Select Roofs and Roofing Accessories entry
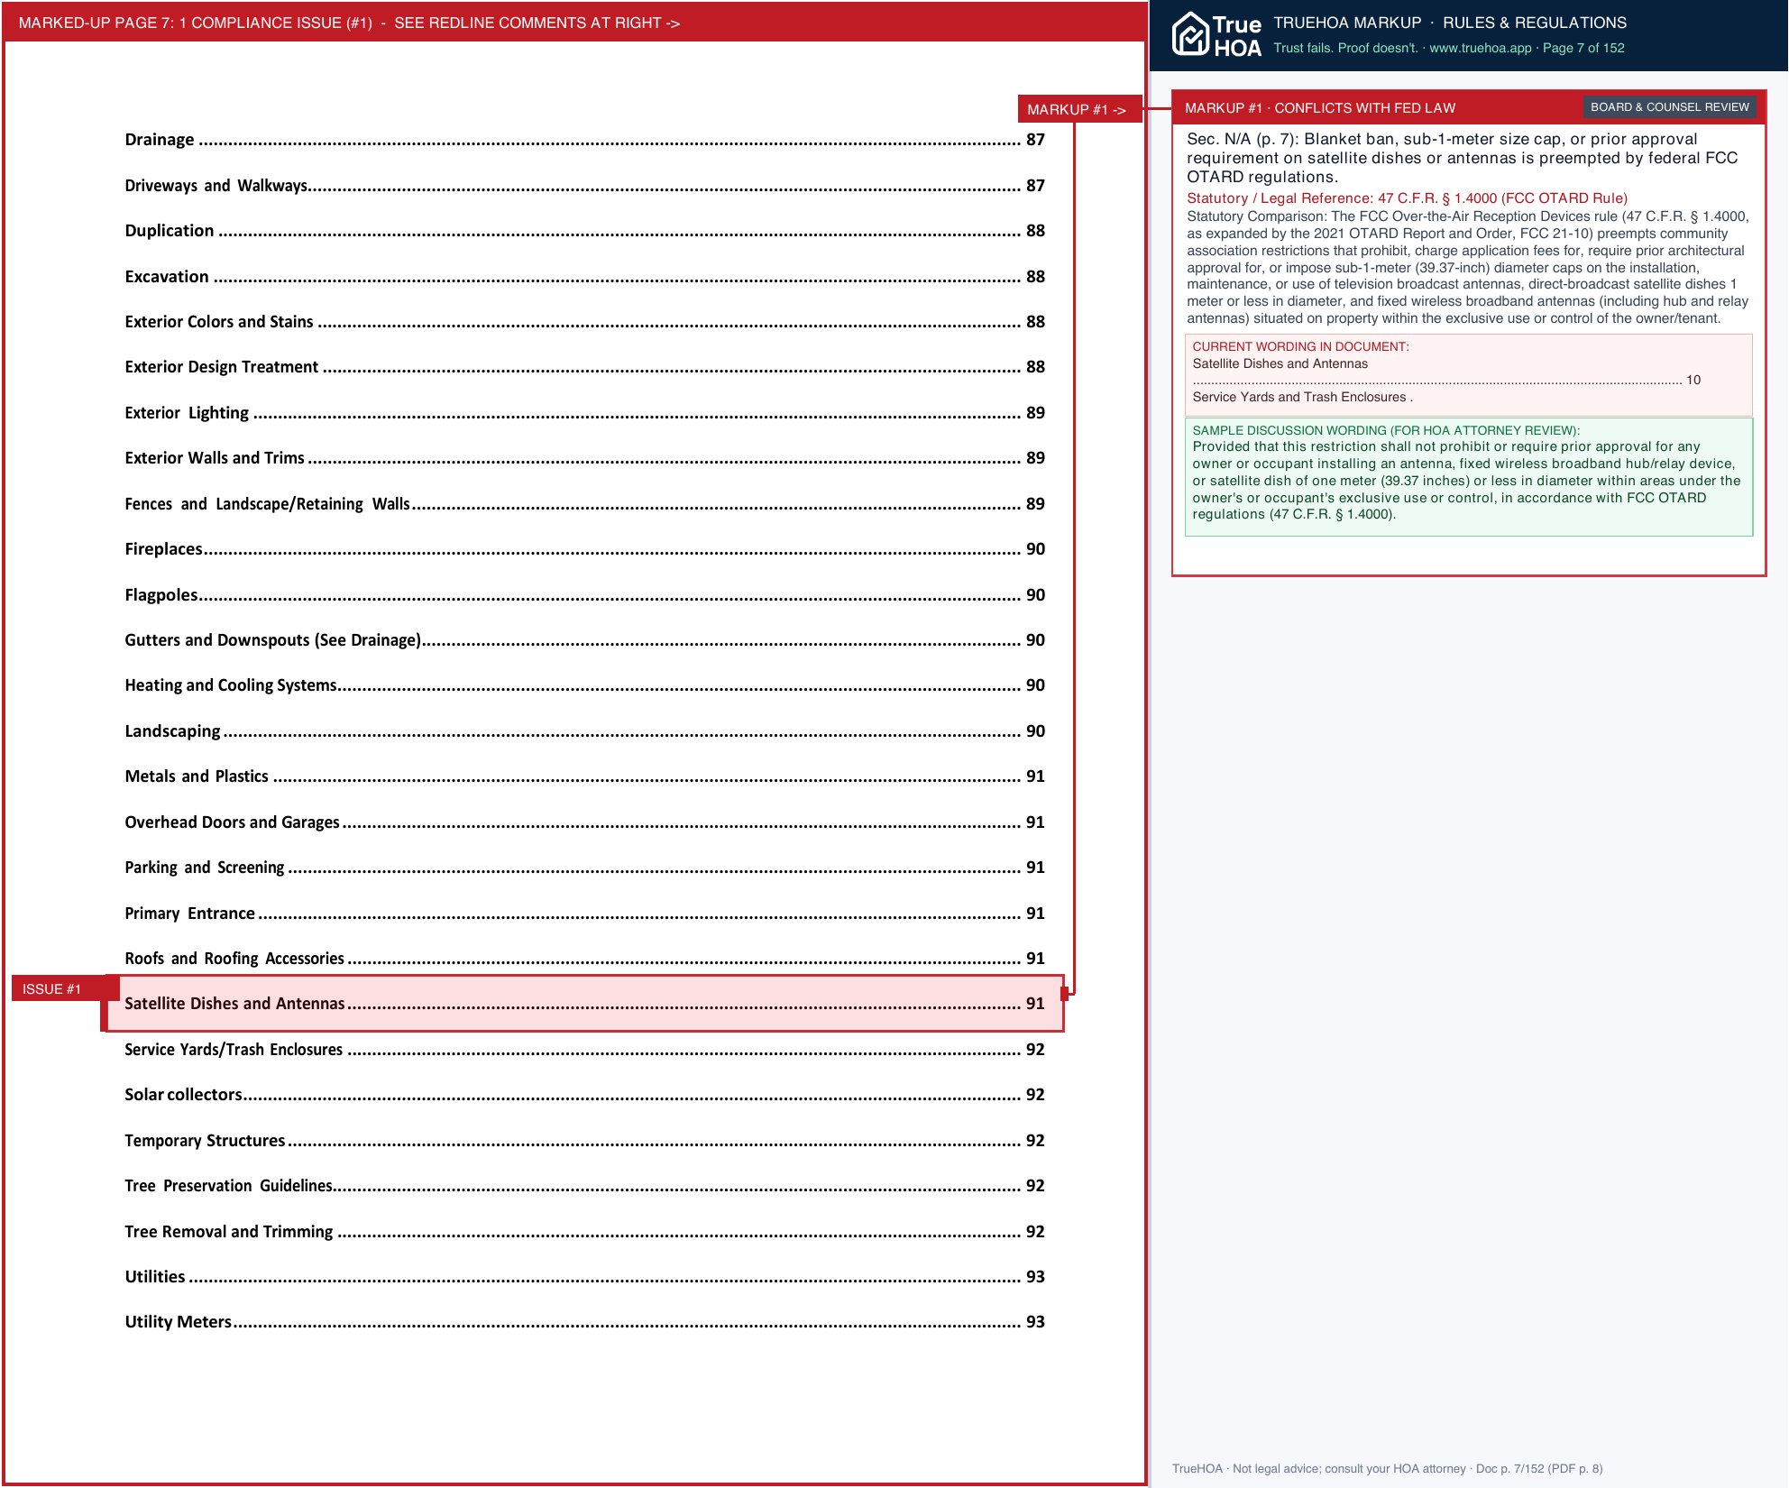Viewport: 1789px width, 1488px height. point(584,959)
